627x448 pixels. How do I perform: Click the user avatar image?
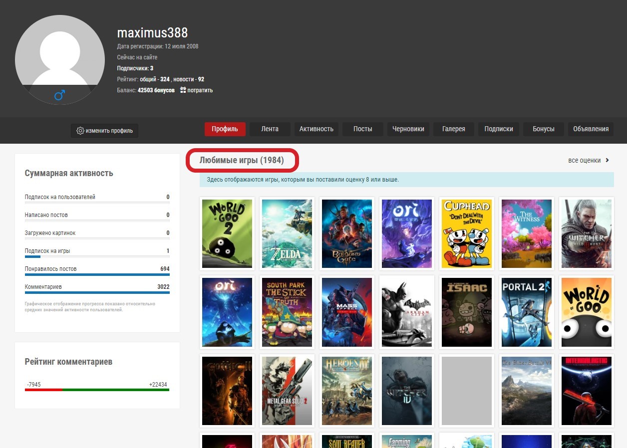[60, 60]
